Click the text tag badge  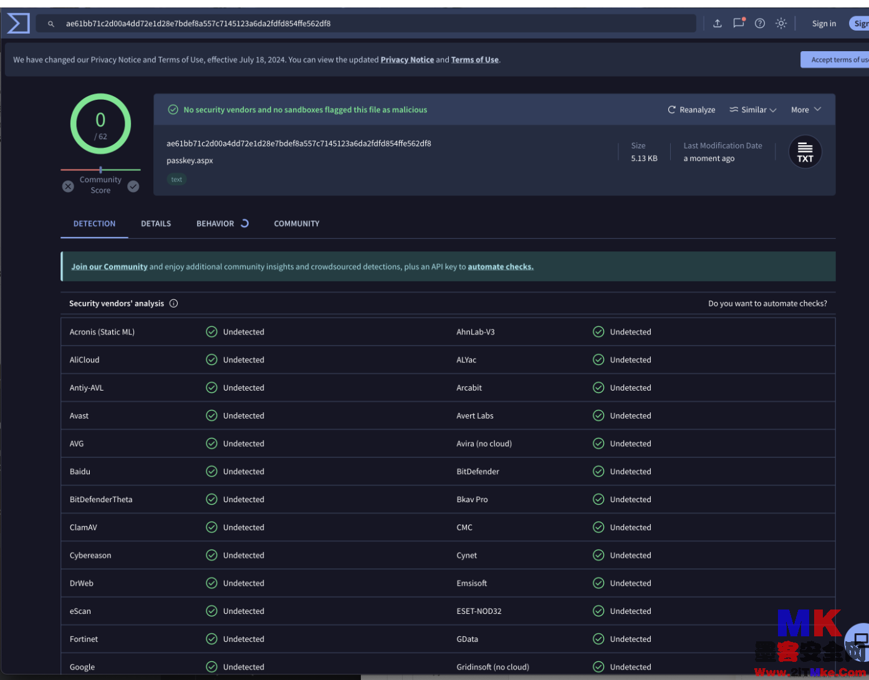point(177,180)
